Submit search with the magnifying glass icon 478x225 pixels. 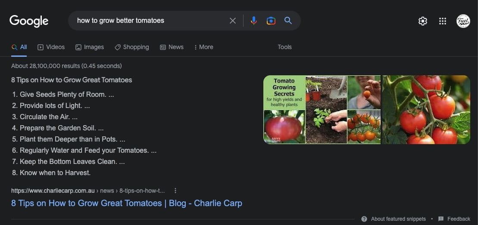(x=288, y=20)
